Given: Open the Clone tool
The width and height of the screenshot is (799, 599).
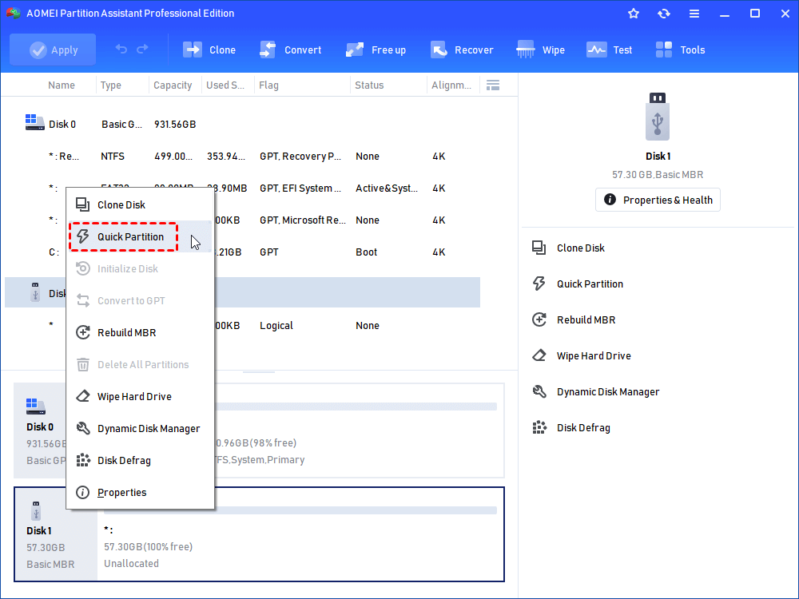Looking at the screenshot, I should pyautogui.click(x=209, y=50).
